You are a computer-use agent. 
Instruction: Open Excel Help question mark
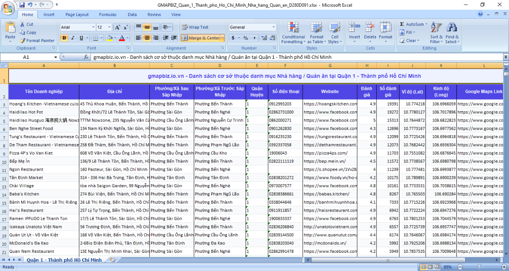click(x=481, y=14)
